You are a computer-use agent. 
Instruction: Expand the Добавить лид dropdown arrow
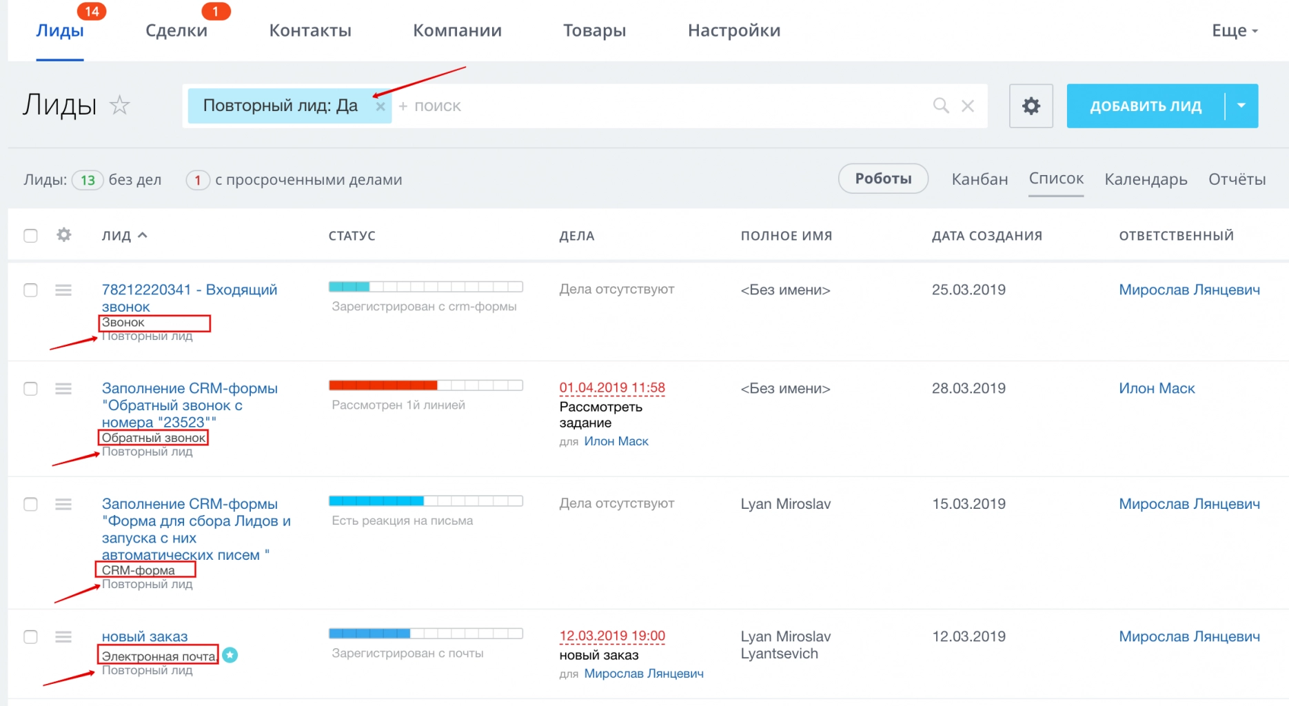point(1241,106)
